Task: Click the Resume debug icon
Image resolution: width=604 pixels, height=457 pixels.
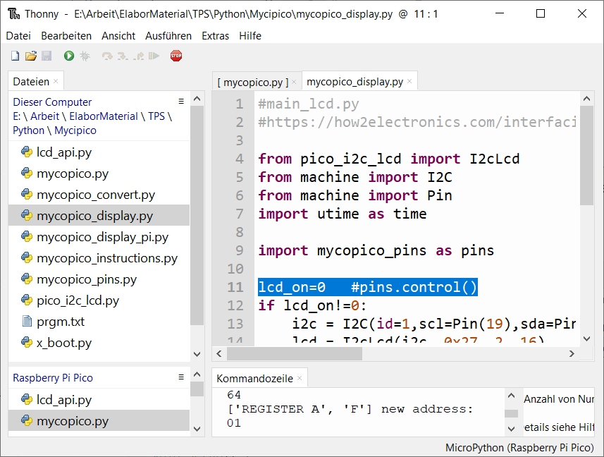Action: (x=154, y=56)
